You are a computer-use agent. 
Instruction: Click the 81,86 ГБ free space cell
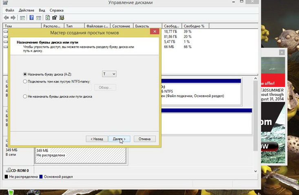point(171,37)
